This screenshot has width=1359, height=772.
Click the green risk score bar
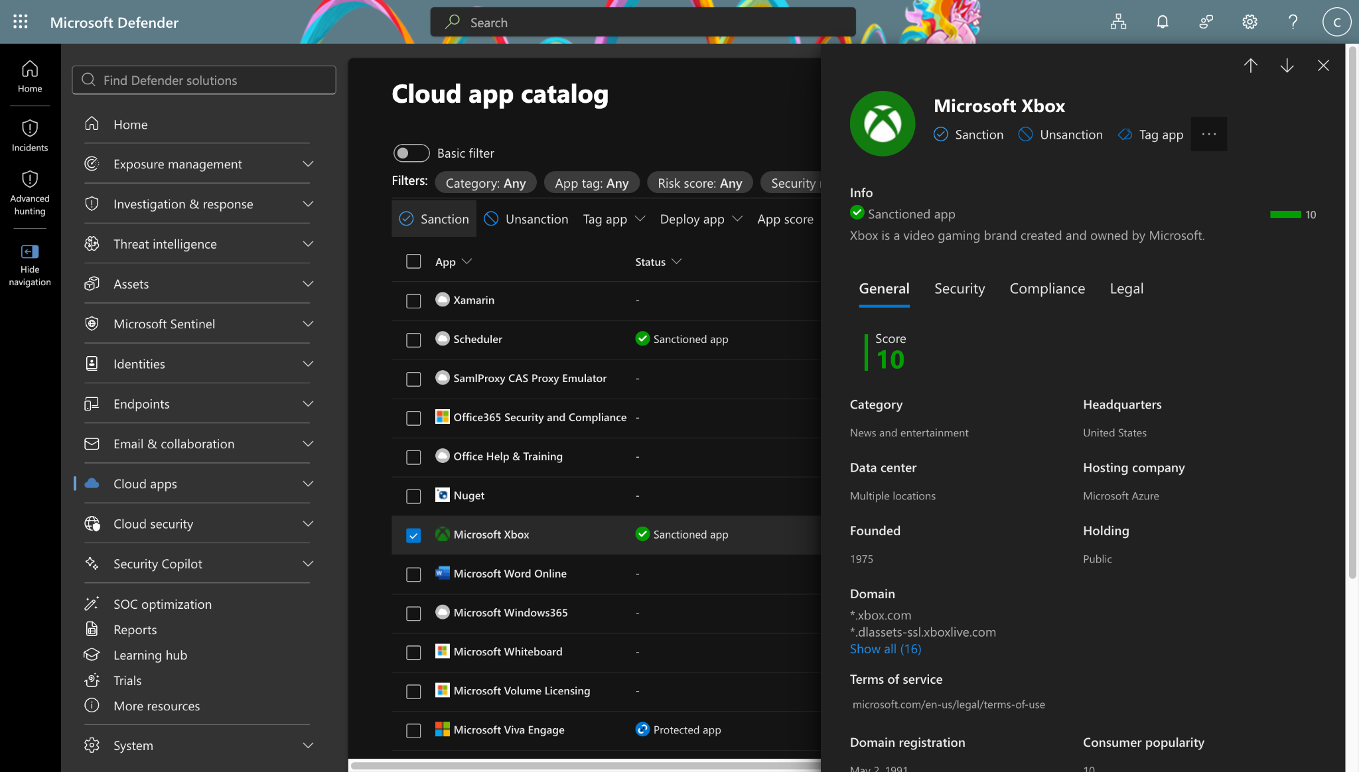1285,214
